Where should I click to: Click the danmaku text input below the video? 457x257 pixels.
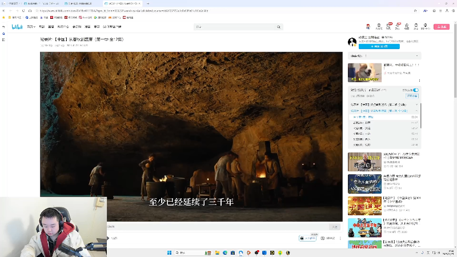[218, 227]
